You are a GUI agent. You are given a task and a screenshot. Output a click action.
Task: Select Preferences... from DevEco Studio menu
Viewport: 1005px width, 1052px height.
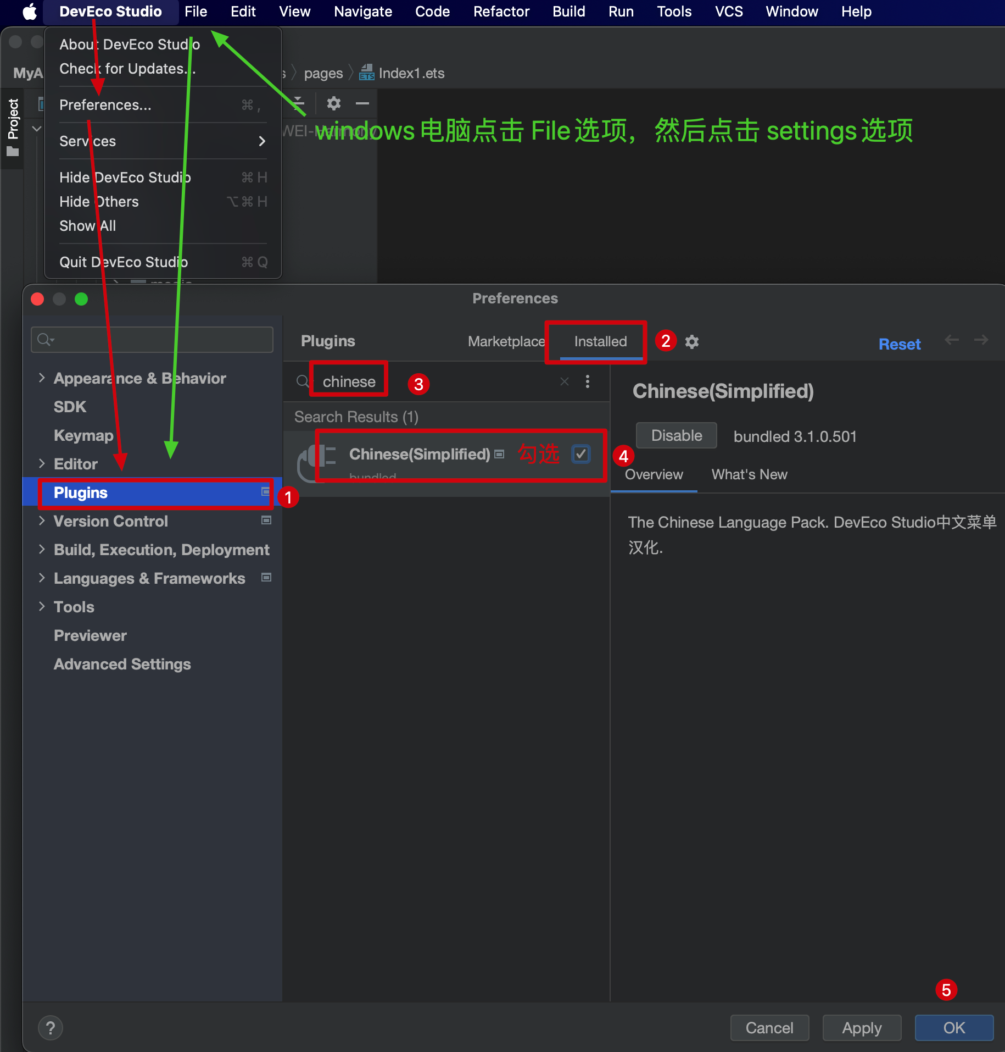pos(163,104)
